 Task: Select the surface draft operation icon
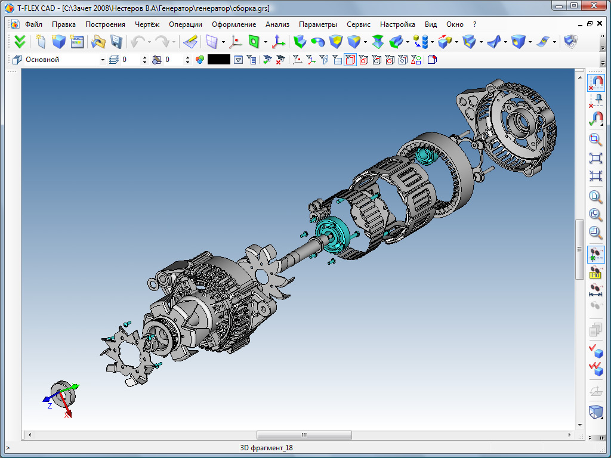point(493,42)
